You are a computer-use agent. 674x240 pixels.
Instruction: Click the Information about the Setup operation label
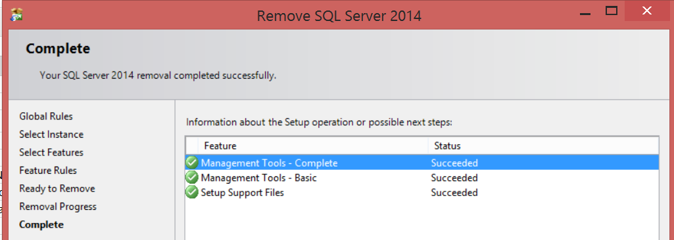(x=320, y=123)
